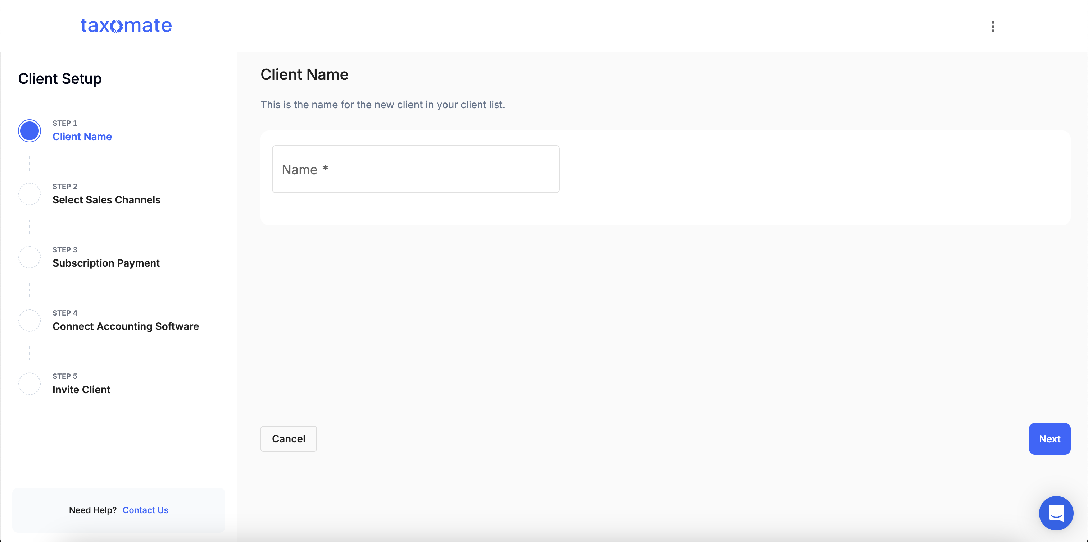Go to Invite Client step
This screenshot has width=1088, height=542.
pos(81,390)
